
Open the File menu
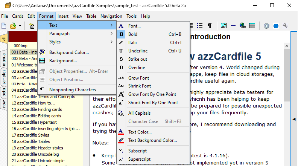point(5,16)
